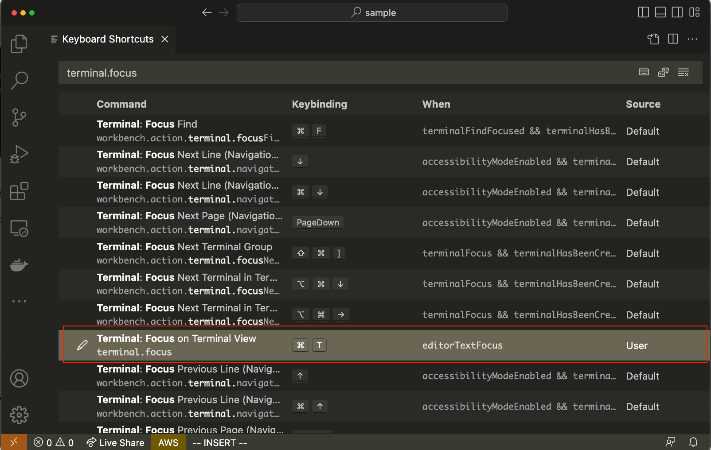Open the Extensions view
Viewport: 711px width, 450px height.
pyautogui.click(x=19, y=191)
